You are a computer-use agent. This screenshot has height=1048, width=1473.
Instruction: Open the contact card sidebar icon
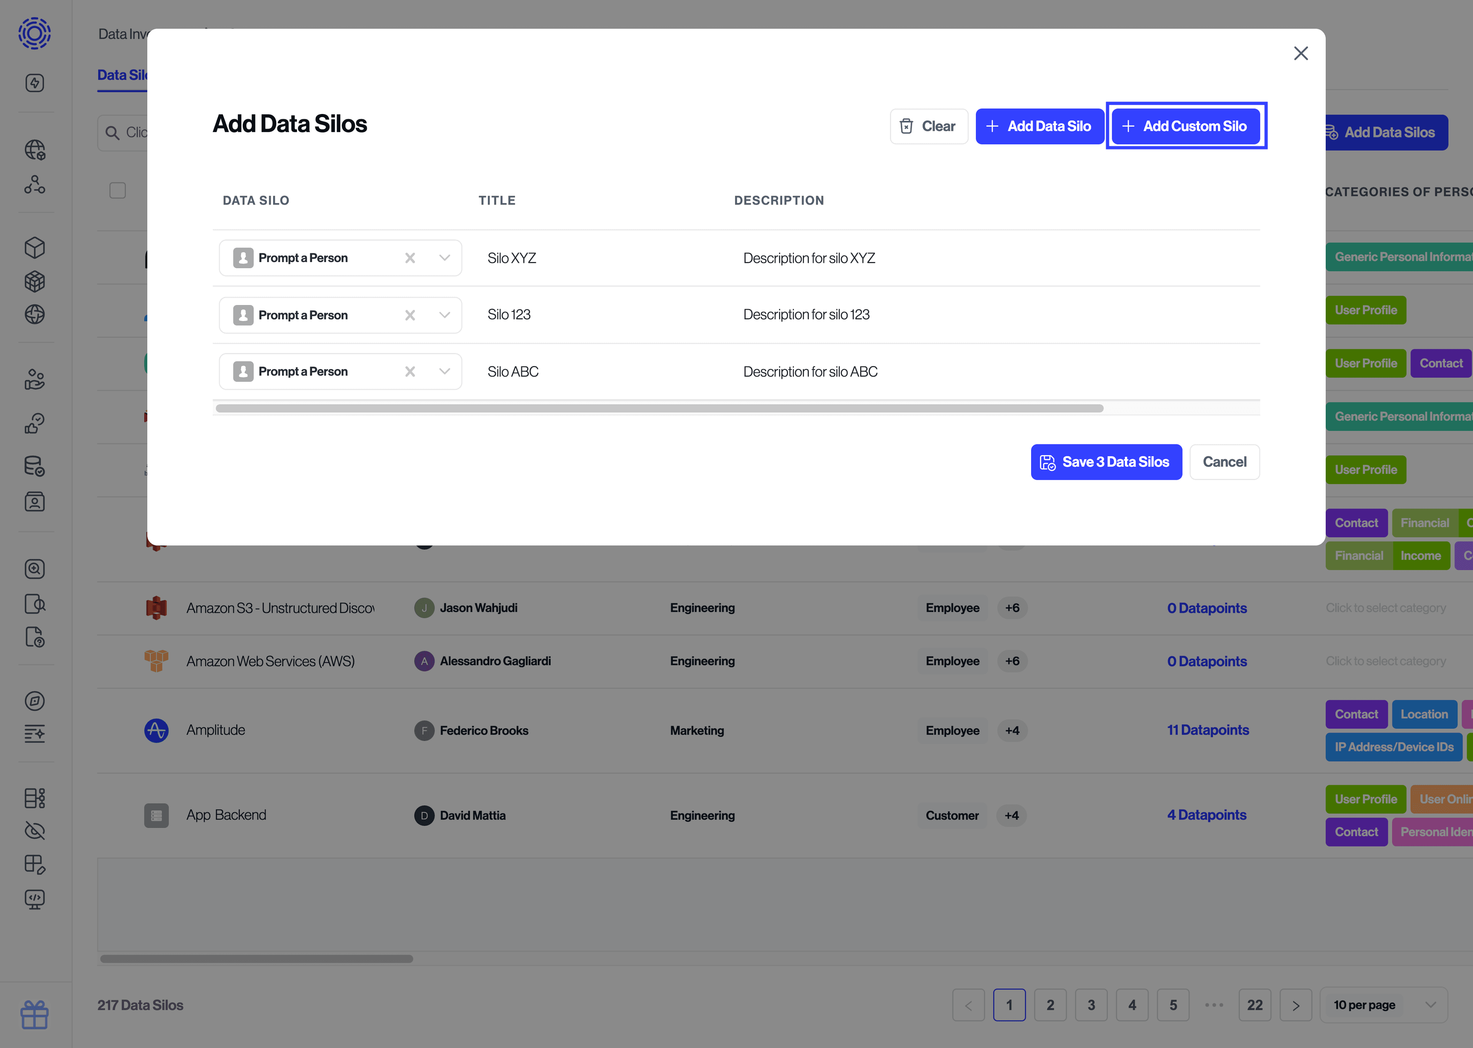point(35,502)
